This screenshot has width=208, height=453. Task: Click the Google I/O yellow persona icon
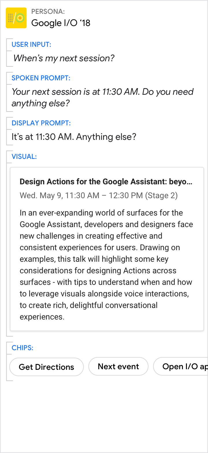[x=16, y=18]
